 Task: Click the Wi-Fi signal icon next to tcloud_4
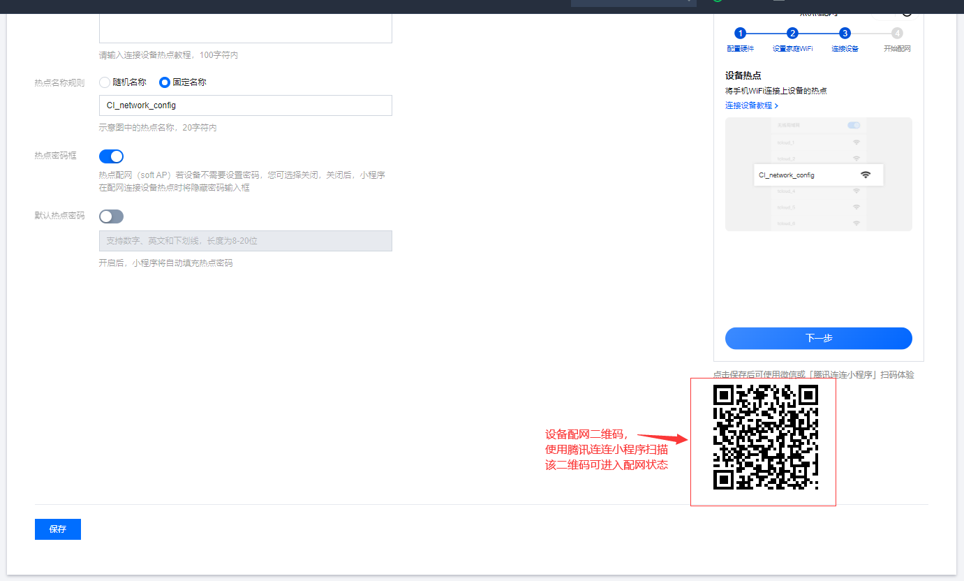click(x=856, y=191)
